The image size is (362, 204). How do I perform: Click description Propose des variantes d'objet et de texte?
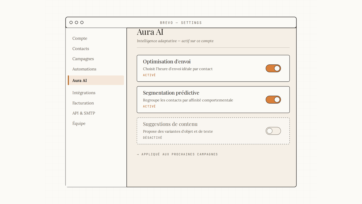coord(178,131)
